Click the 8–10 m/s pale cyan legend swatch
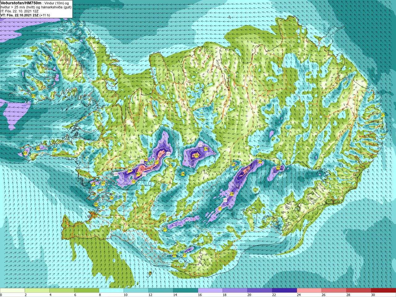 tap(111, 291)
